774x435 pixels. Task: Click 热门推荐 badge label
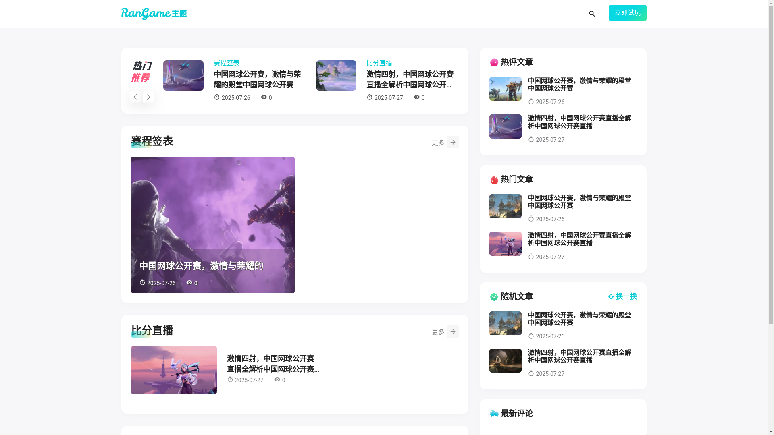pos(141,72)
